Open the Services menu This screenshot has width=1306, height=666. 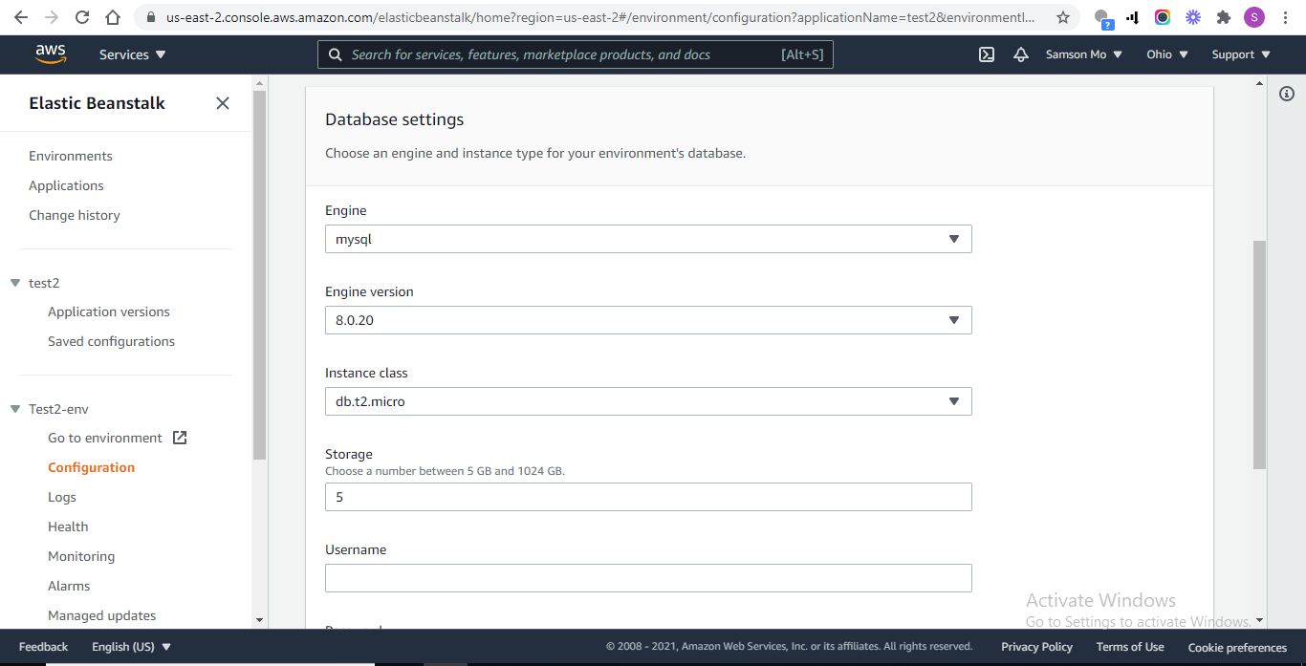(132, 54)
